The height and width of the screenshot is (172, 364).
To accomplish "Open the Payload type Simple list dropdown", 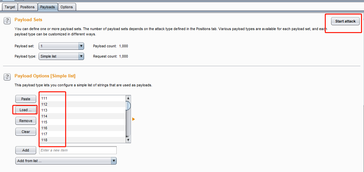I will click(61, 56).
